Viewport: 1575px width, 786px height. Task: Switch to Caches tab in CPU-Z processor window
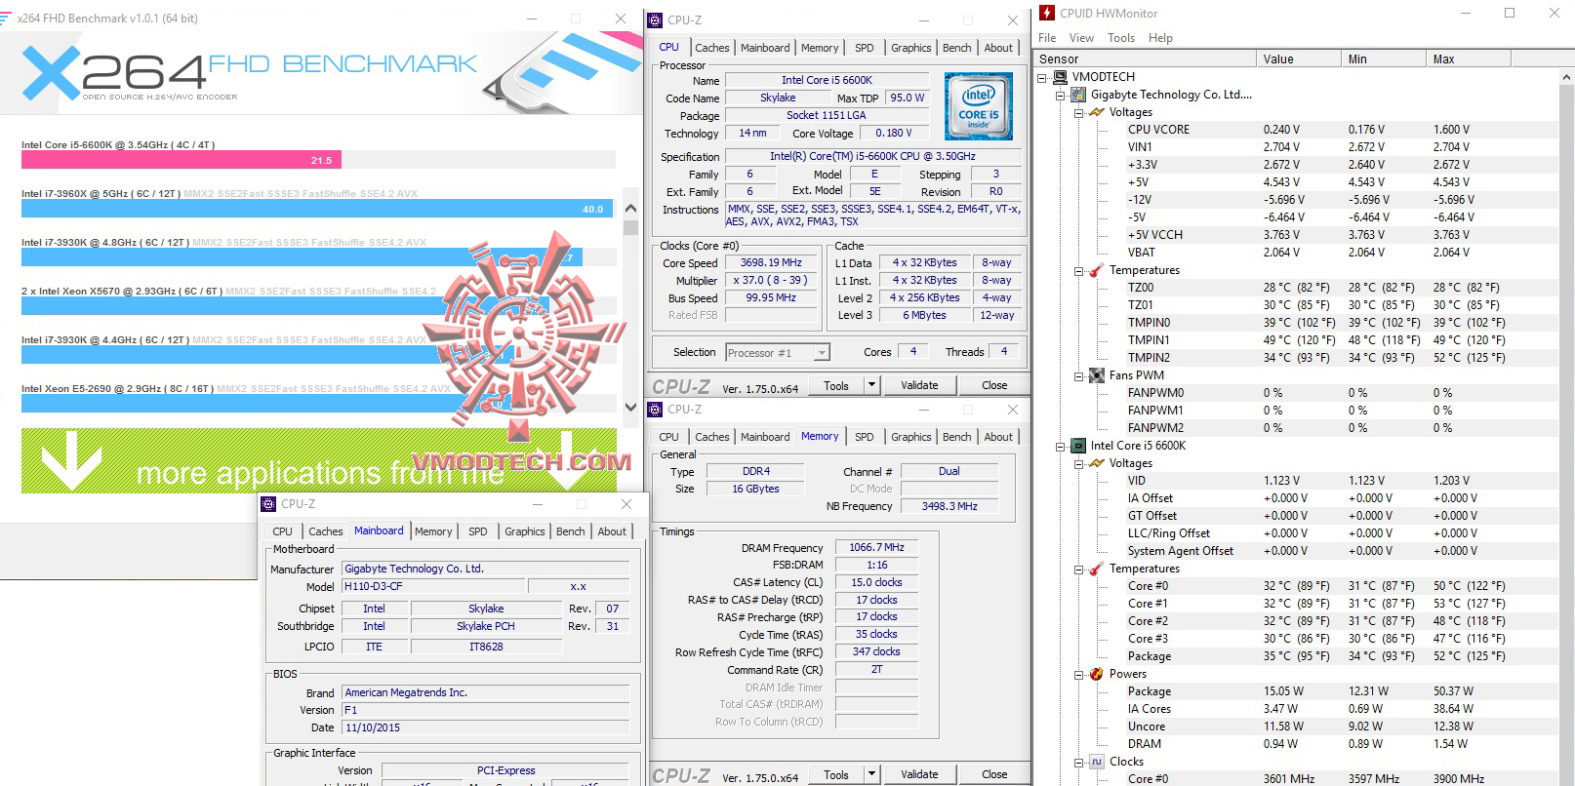(x=712, y=48)
